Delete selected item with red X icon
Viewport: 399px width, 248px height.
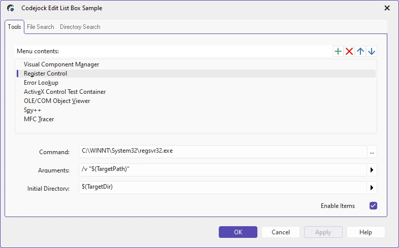point(349,51)
